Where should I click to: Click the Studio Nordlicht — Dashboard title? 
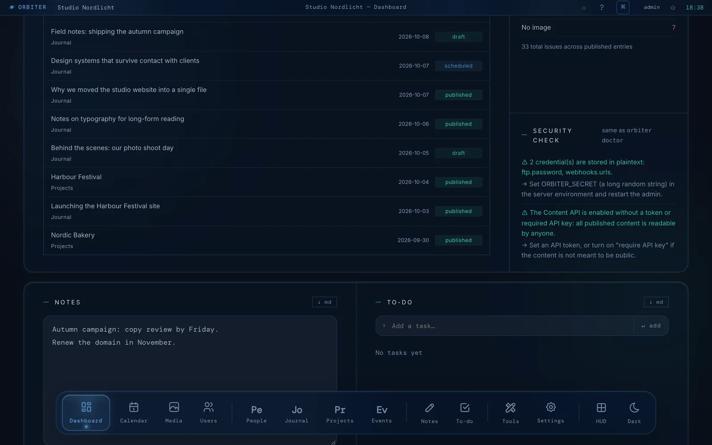[x=356, y=7]
